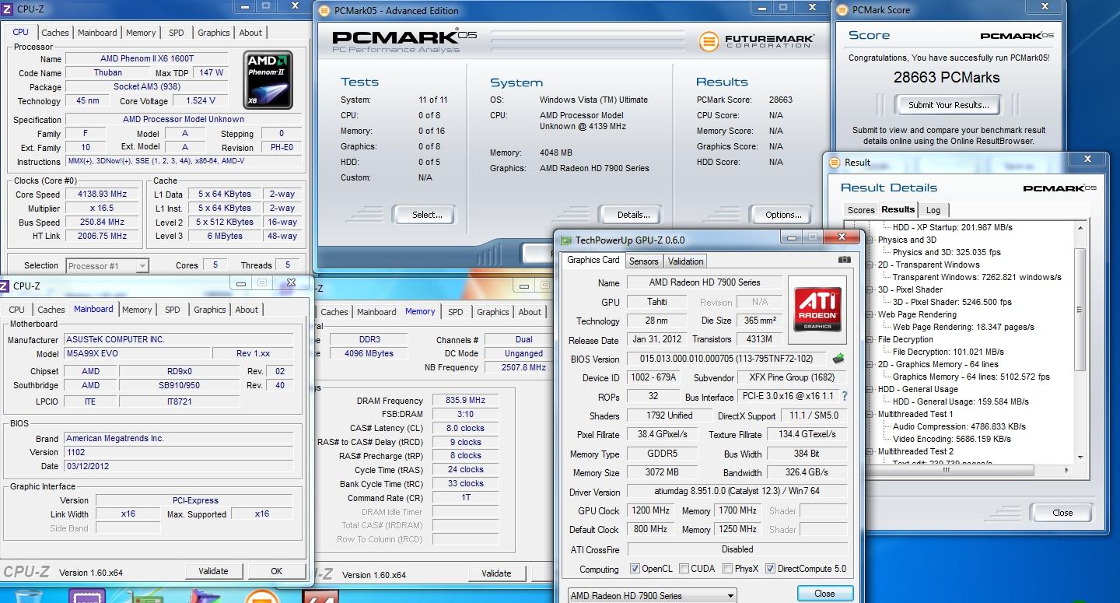The image size is (1120, 603).
Task: Collapse the File Decryption tree node
Action: tap(870, 339)
